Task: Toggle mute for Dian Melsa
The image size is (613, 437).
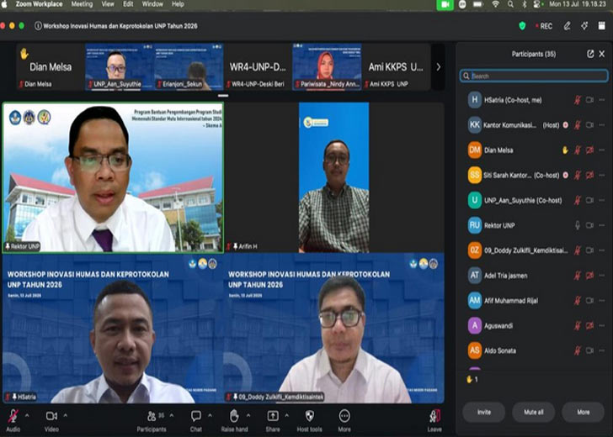Action: (x=578, y=150)
